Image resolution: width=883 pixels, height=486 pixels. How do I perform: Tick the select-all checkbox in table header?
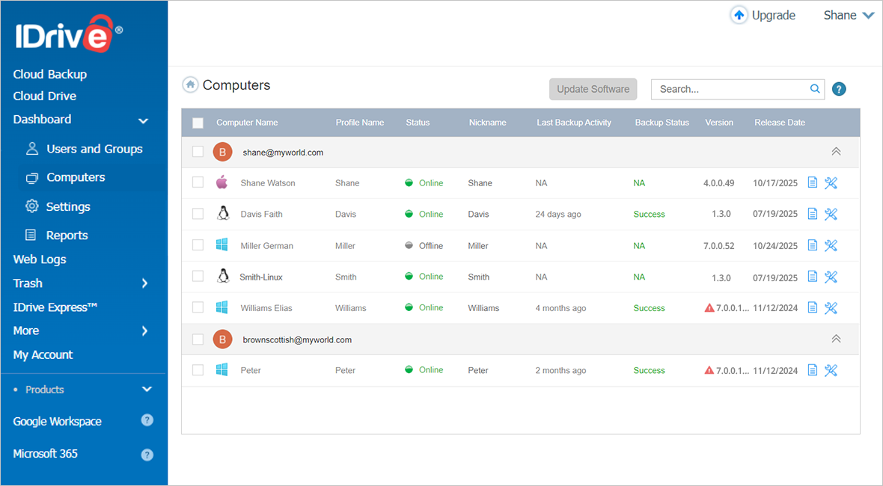click(x=198, y=123)
